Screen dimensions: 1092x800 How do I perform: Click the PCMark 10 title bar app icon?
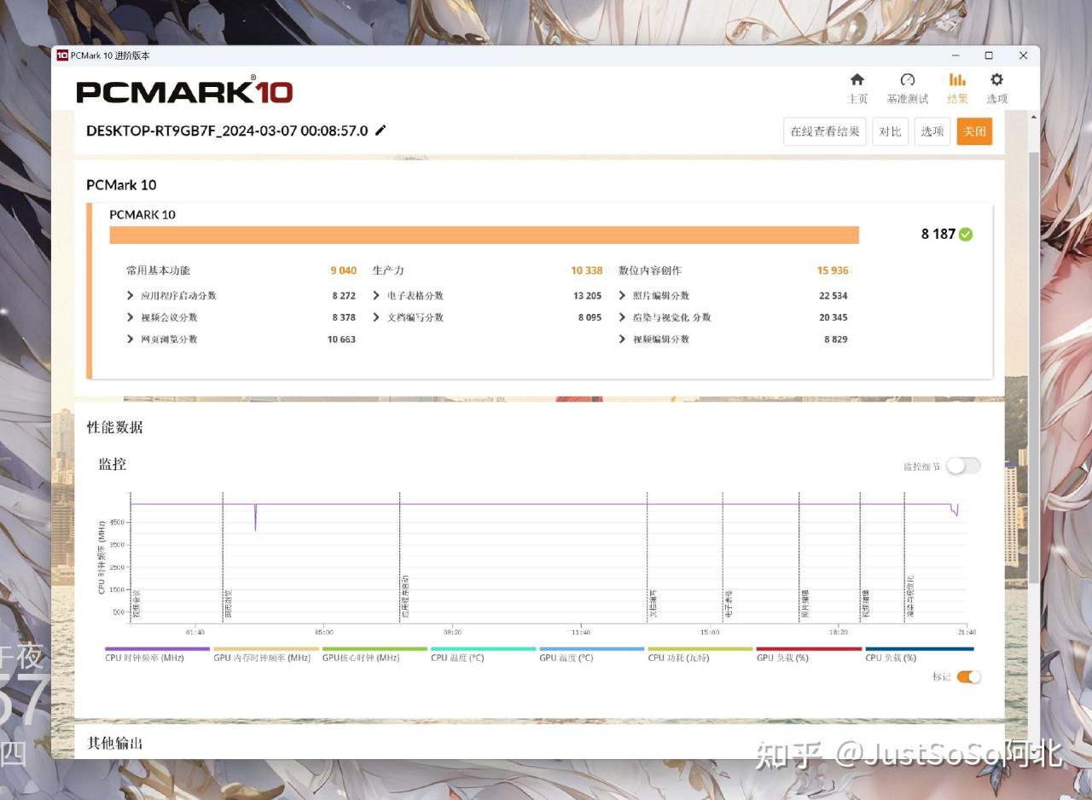pyautogui.click(x=62, y=55)
